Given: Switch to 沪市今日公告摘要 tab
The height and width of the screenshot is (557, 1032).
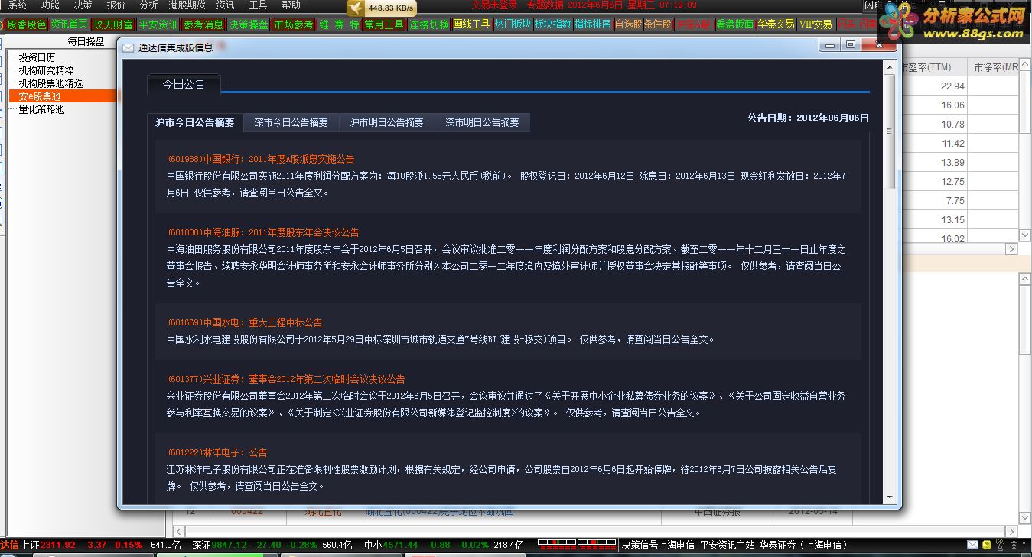Looking at the screenshot, I should point(195,122).
